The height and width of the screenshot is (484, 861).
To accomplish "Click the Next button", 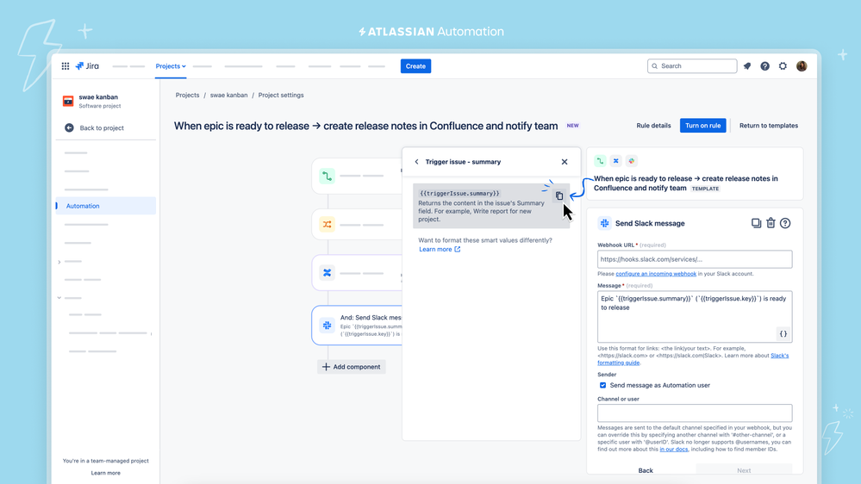I will 744,470.
